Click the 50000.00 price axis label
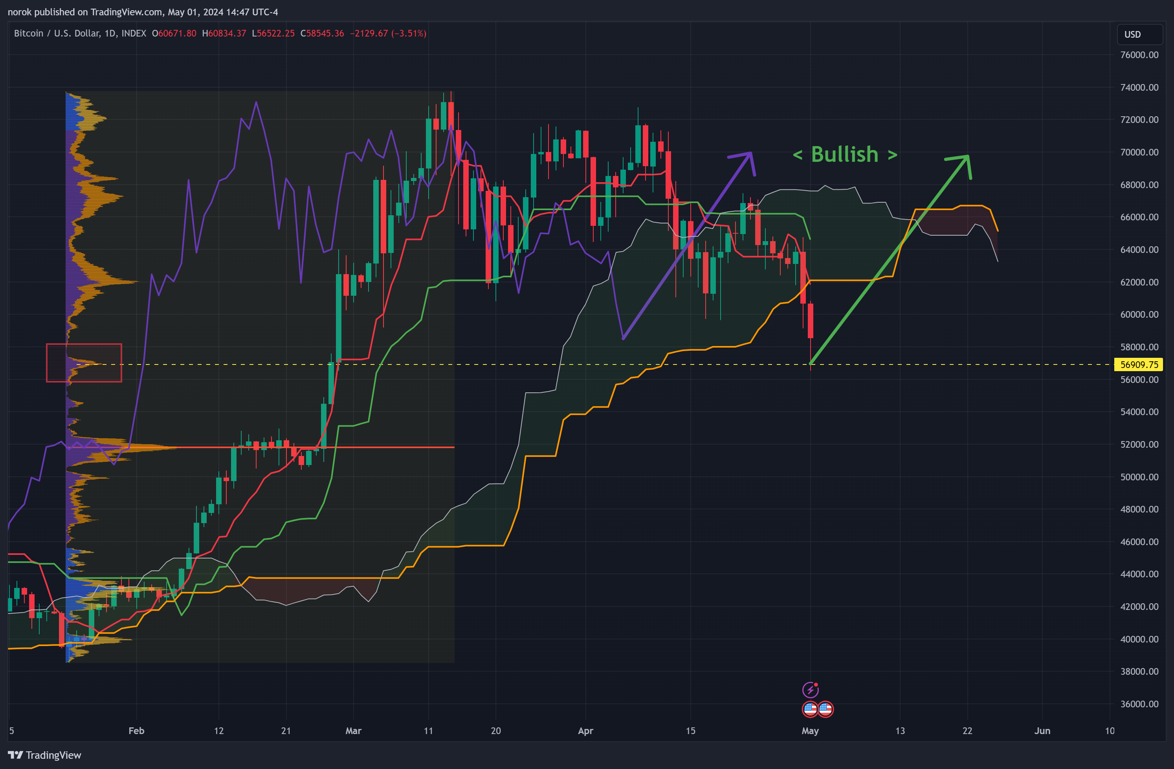 1139,477
